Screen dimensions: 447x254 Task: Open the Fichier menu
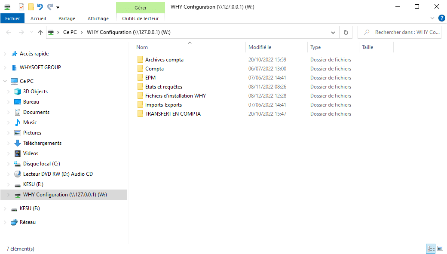pyautogui.click(x=12, y=18)
